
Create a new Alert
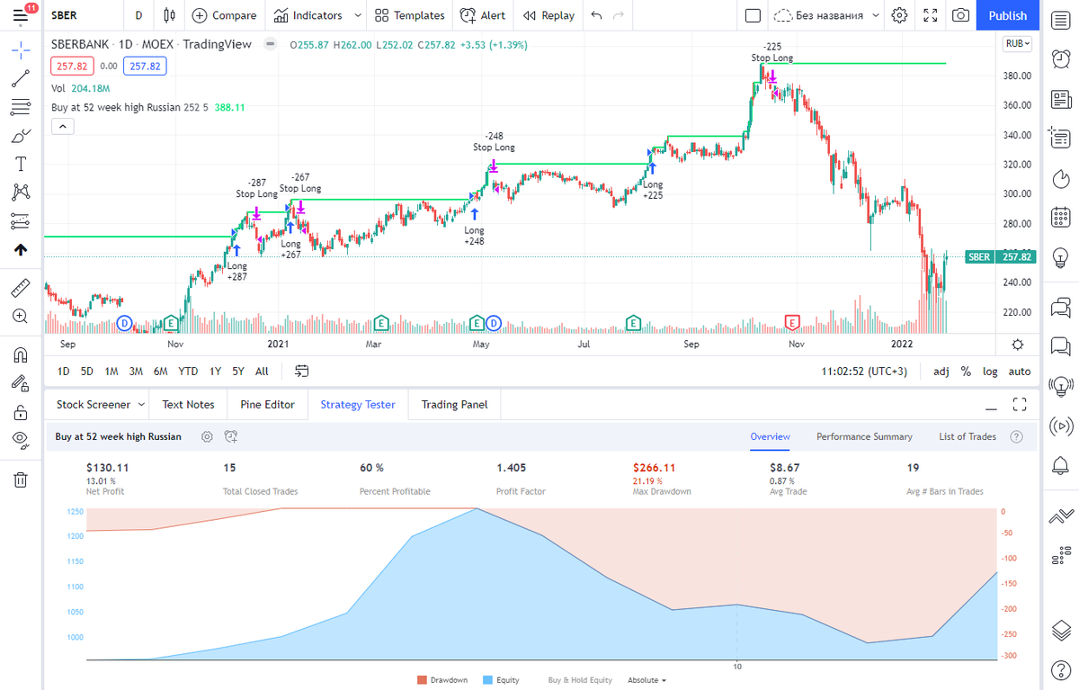pos(483,15)
